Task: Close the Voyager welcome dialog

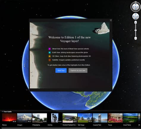Action: click(x=111, y=20)
